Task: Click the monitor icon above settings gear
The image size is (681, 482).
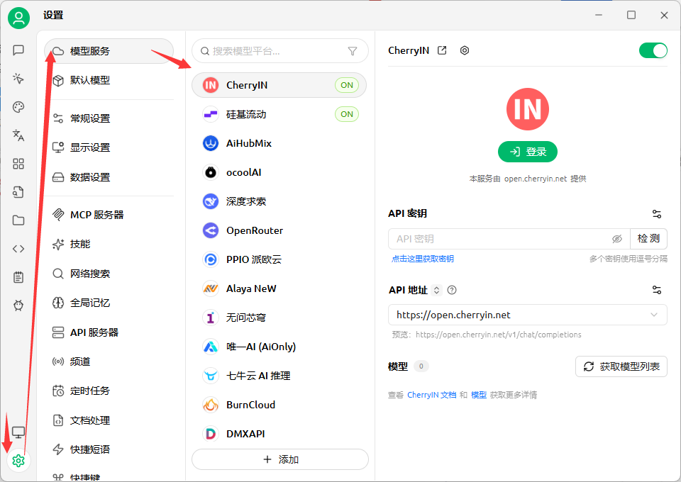Action: [x=18, y=432]
